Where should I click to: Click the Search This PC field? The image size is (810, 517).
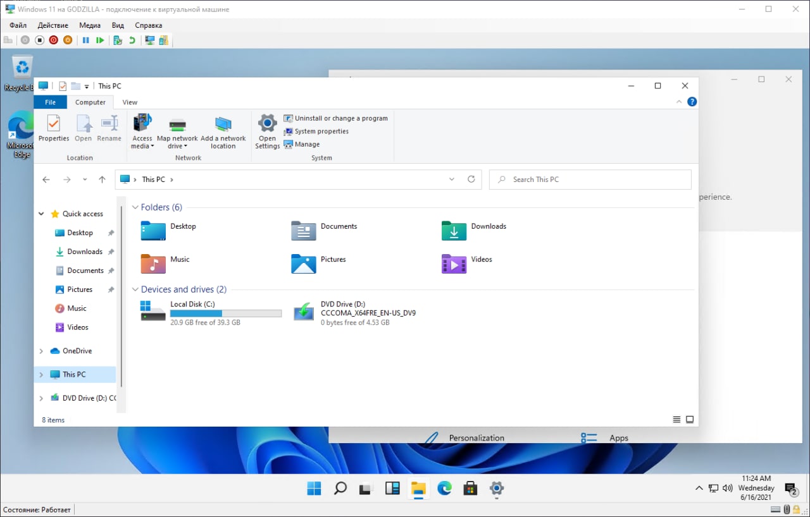point(590,179)
